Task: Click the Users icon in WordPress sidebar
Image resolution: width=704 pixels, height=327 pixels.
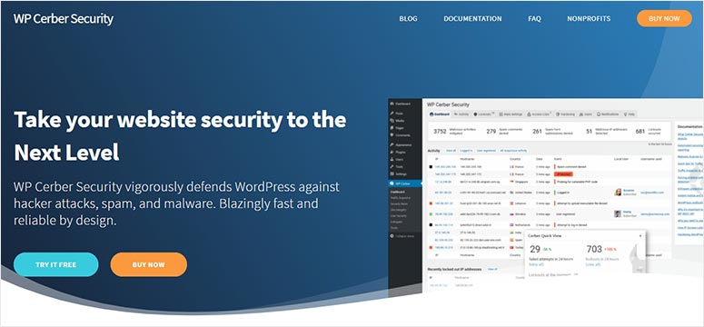Action: pyautogui.click(x=392, y=159)
